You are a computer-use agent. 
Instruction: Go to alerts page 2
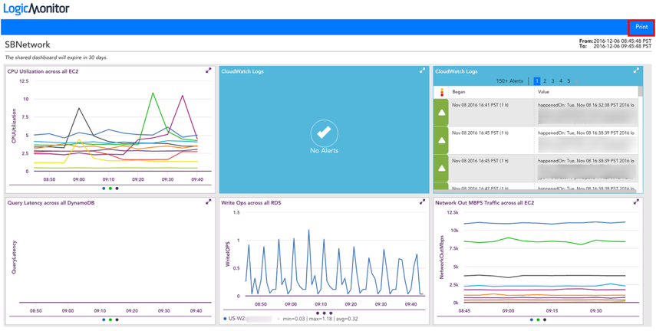545,81
